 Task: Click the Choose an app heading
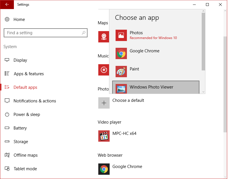137,18
